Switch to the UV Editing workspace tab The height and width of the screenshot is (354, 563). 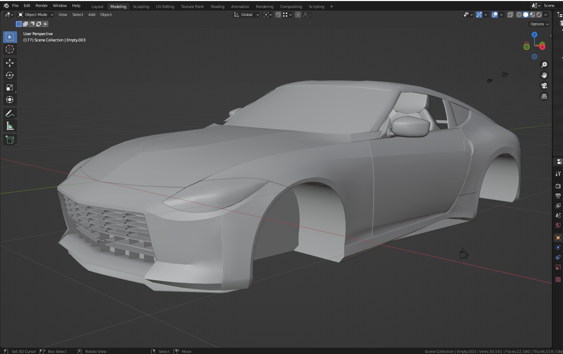[x=165, y=7]
